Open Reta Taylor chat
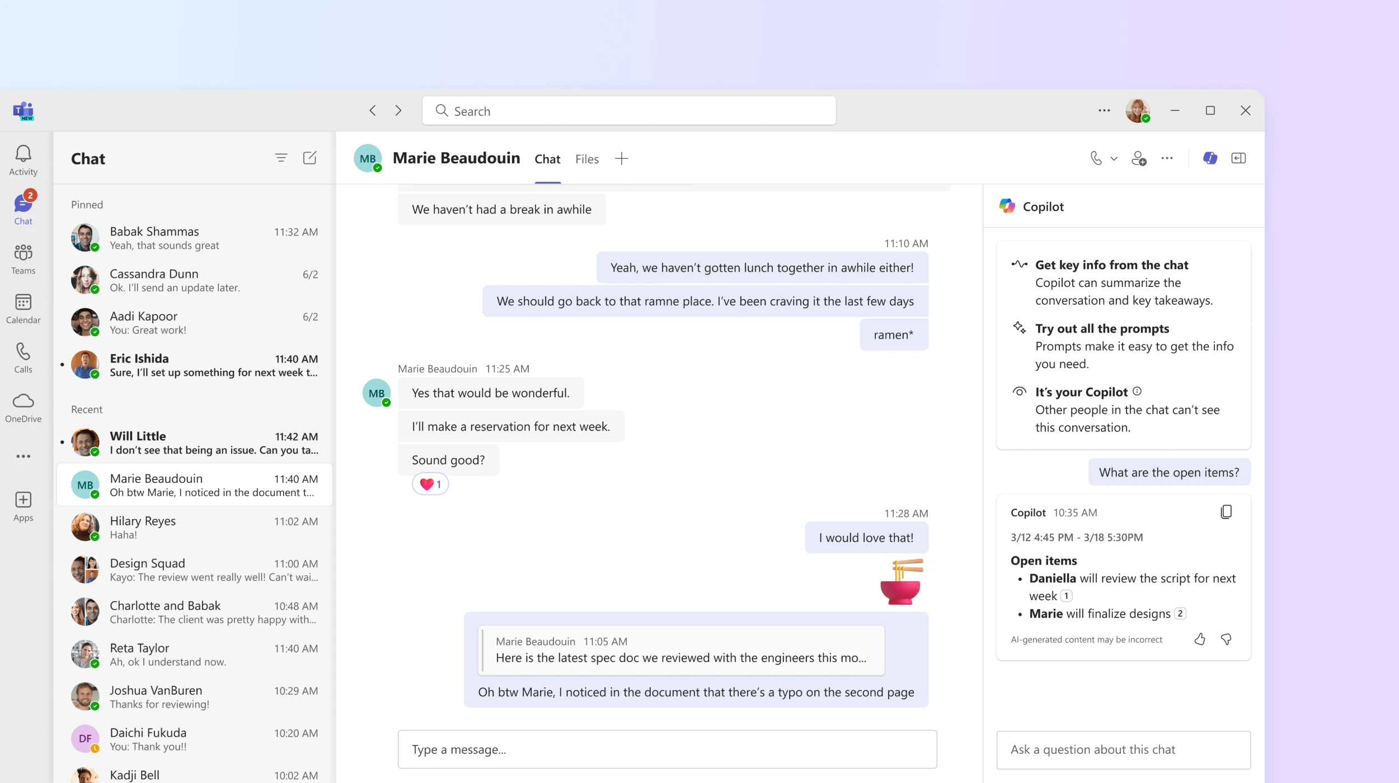The height and width of the screenshot is (783, 1399). pos(195,654)
